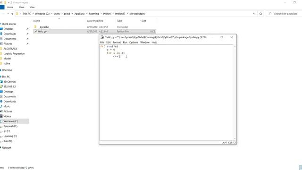Select 'AppData' in the address breadcrumb
Image resolution: width=302 pixels, height=170 pixels.
point(79,14)
